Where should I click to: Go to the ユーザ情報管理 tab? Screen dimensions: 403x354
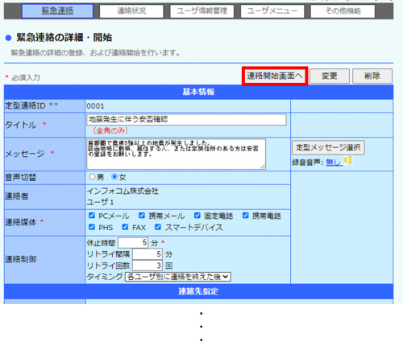point(202,11)
